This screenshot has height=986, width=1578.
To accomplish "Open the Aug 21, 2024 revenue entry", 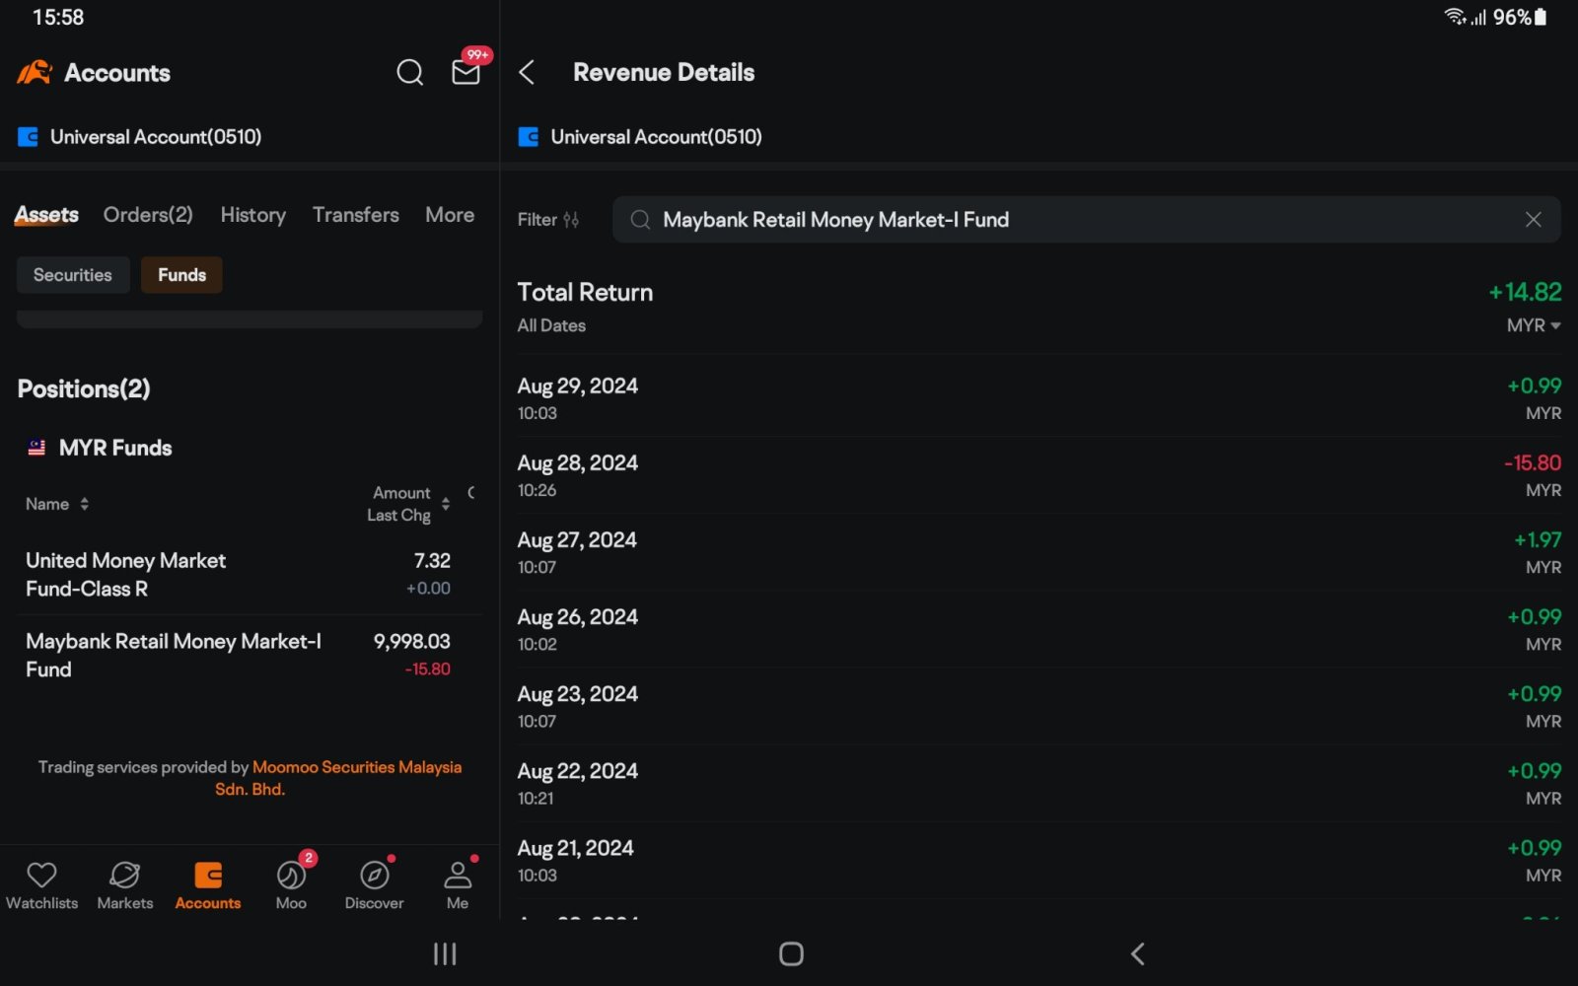I will pos(1040,860).
